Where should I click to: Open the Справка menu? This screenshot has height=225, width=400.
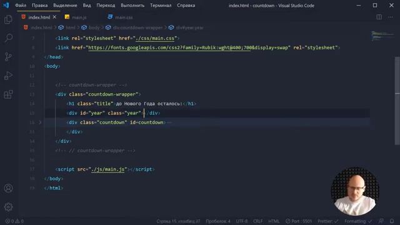click(186, 6)
